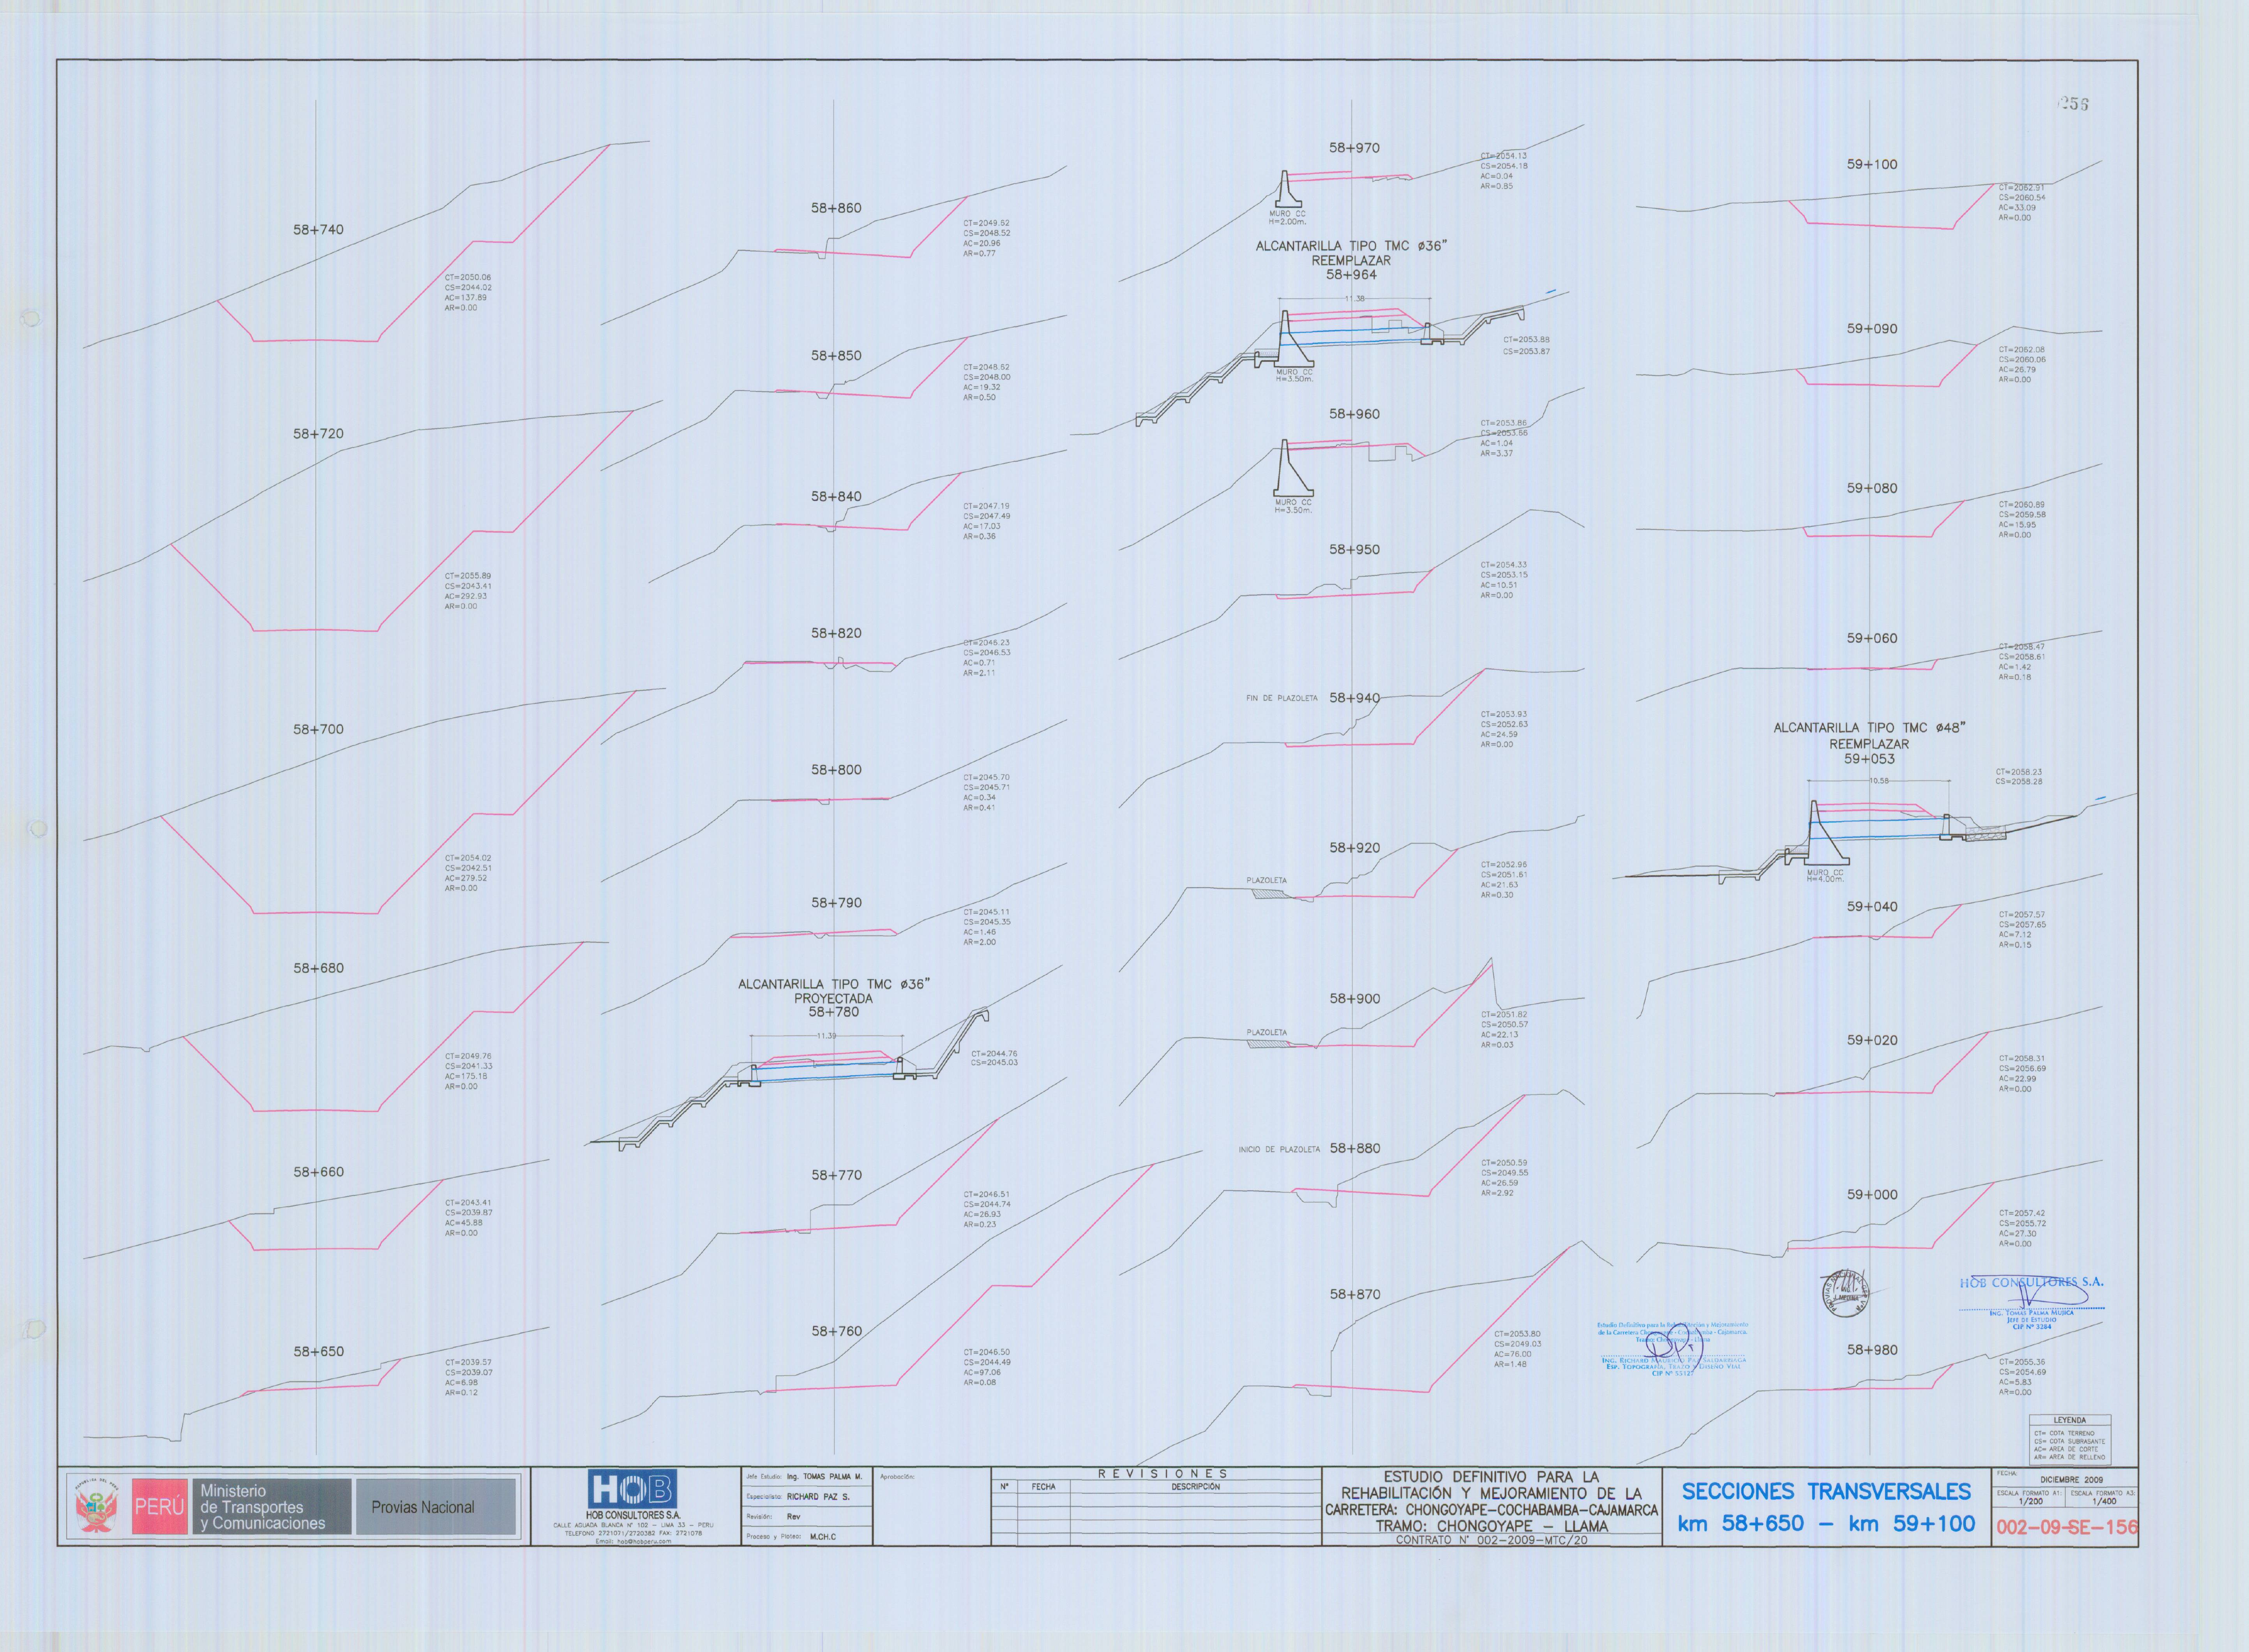Click the TRAMO: CHONGOYAPE – LLAMA line
This screenshot has height=1652, width=2249.
tap(1491, 1526)
